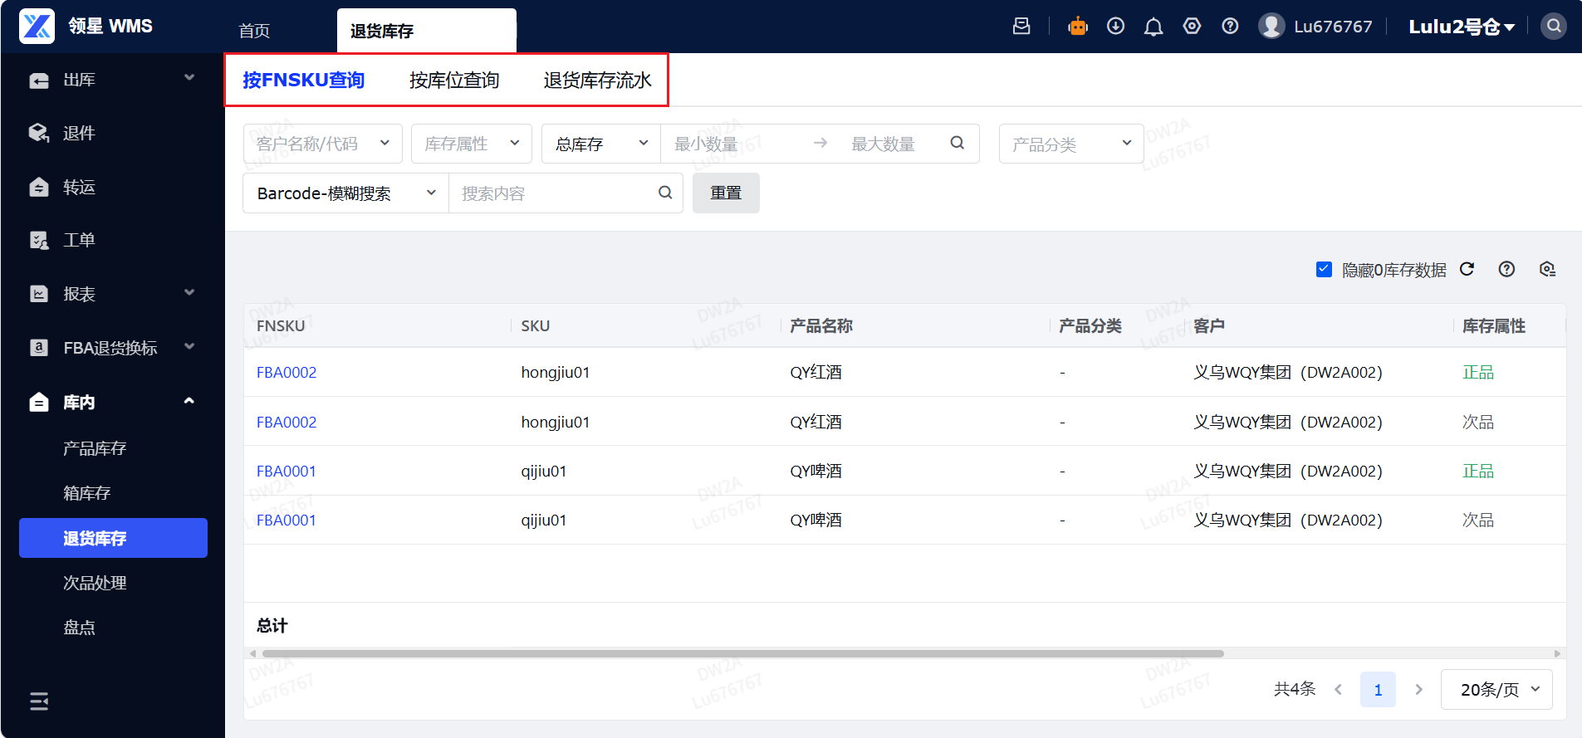This screenshot has height=738, width=1582.
Task: Open 客户名称/代码 dropdown
Action: coord(322,144)
